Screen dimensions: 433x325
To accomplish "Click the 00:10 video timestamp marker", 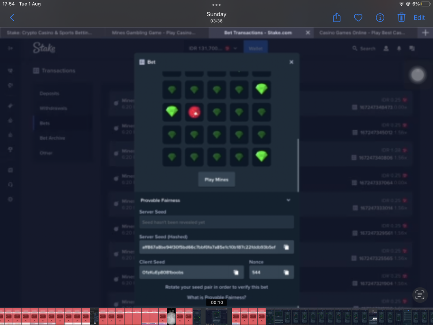I will click(217, 302).
